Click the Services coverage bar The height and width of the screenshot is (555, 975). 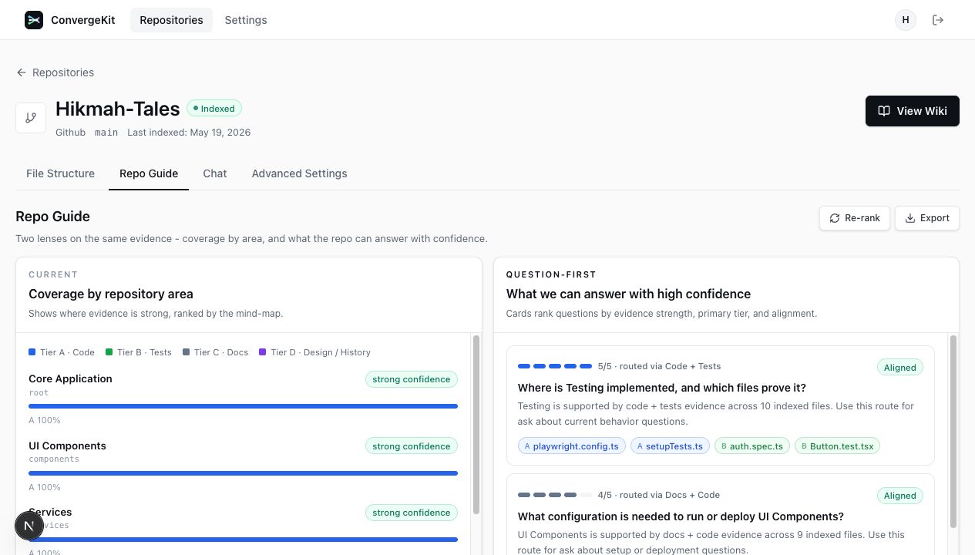click(x=243, y=540)
